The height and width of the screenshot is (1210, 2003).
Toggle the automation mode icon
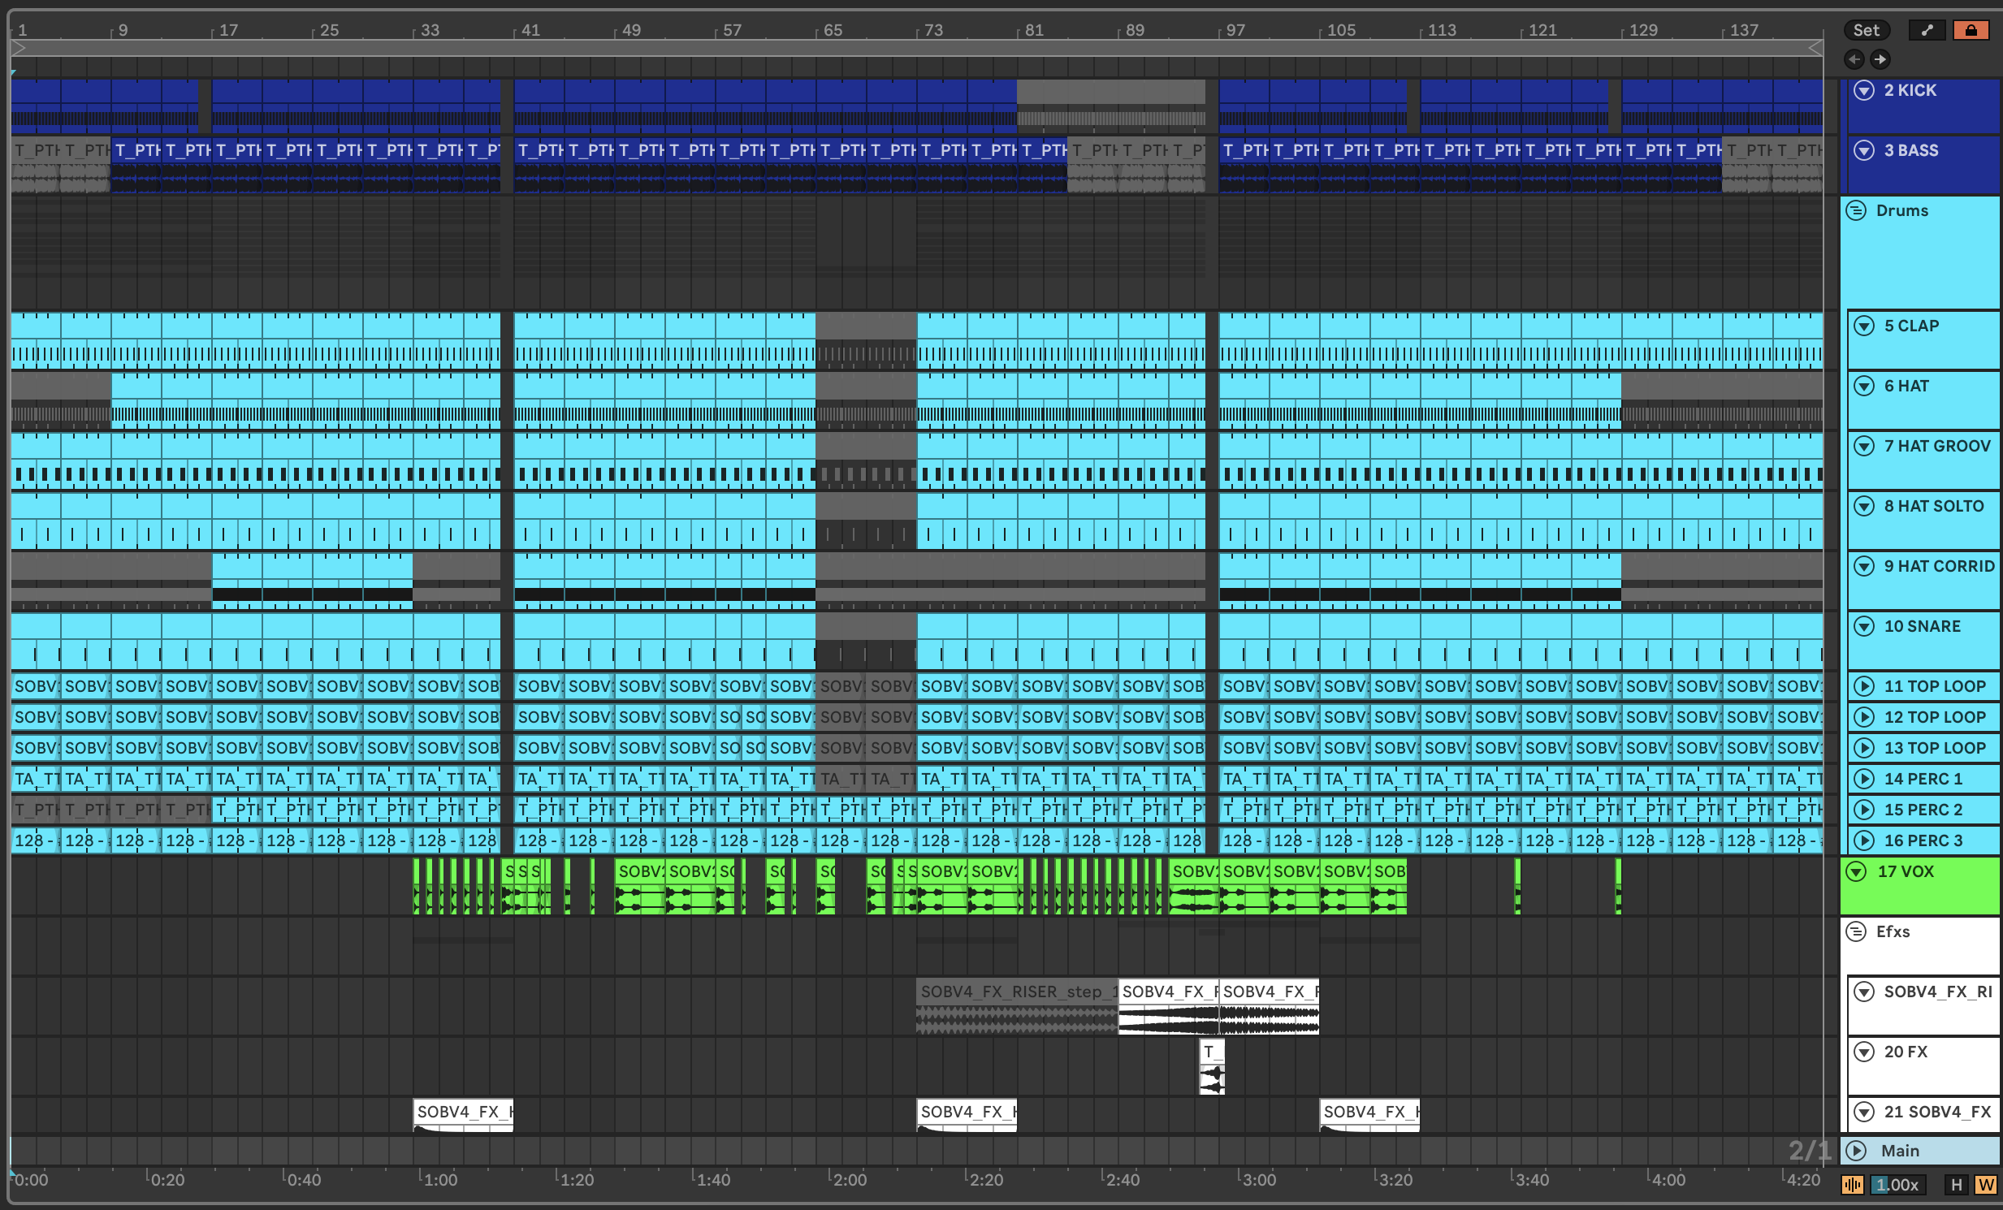(x=1926, y=30)
